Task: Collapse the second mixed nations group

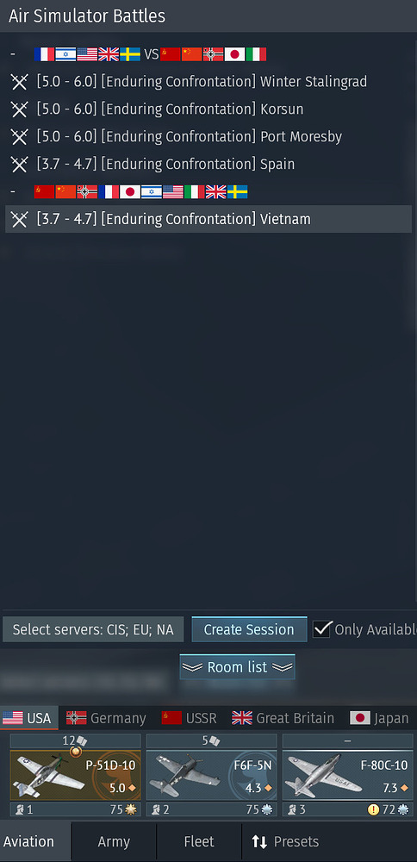Action: coord(13,192)
